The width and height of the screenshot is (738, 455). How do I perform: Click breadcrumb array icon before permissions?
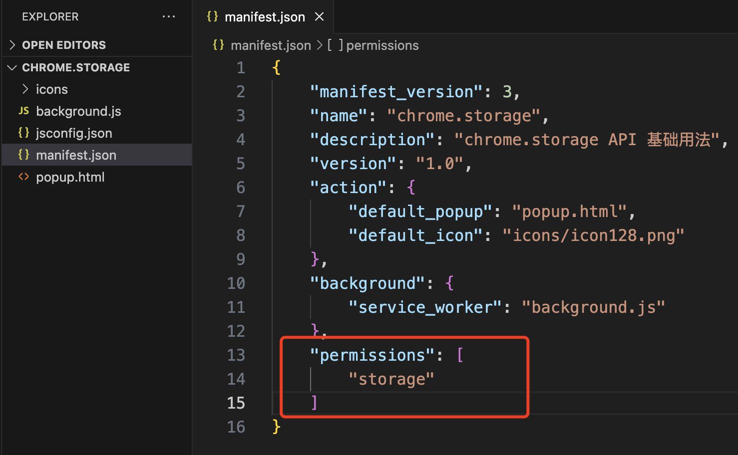335,45
